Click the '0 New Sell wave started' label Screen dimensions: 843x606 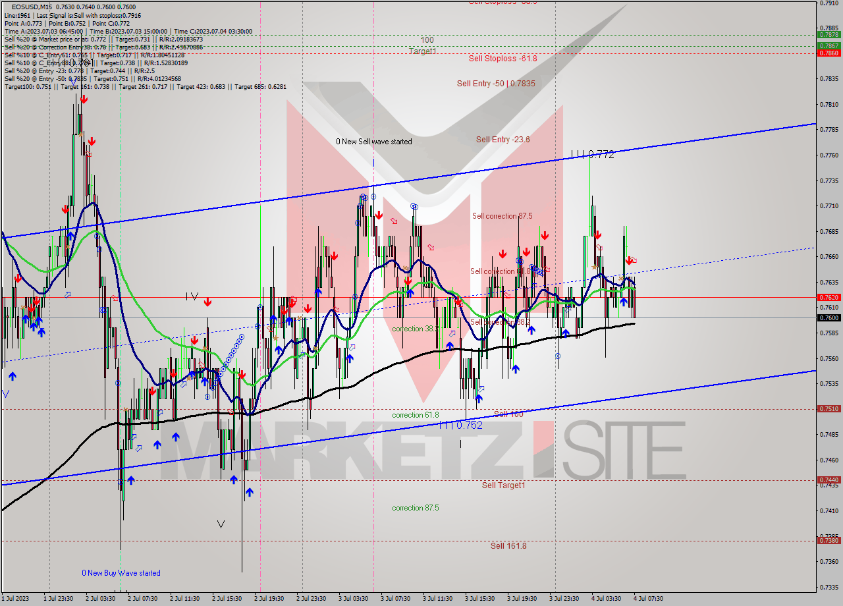coord(374,142)
